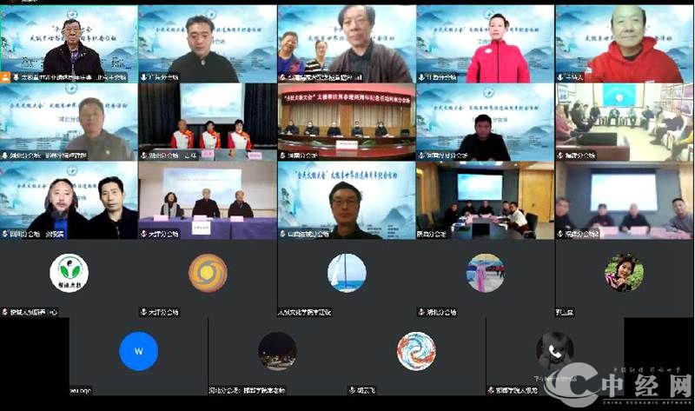Select the orange swirl avatar
Viewport: 695px width, 411px height.
point(208,273)
